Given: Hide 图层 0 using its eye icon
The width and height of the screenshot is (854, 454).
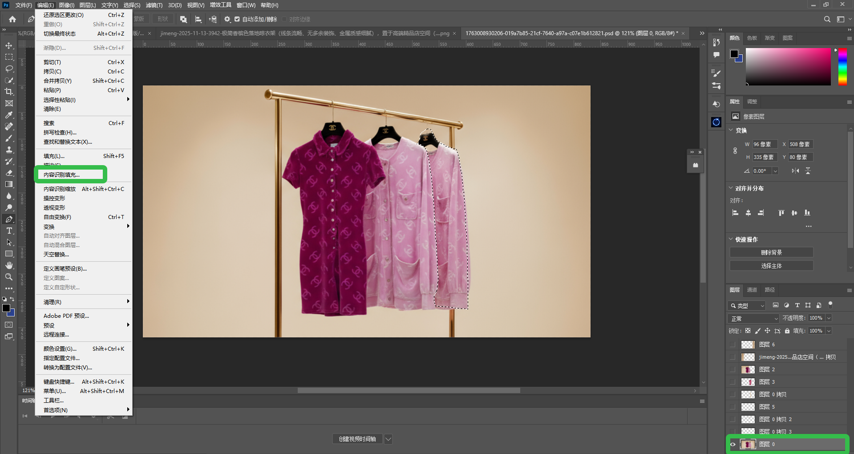Looking at the screenshot, I should (x=733, y=444).
